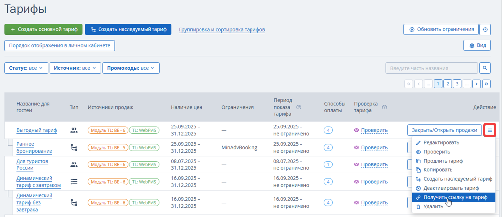
Task: Expand the Промокоды filter dropdown
Action: [131, 68]
